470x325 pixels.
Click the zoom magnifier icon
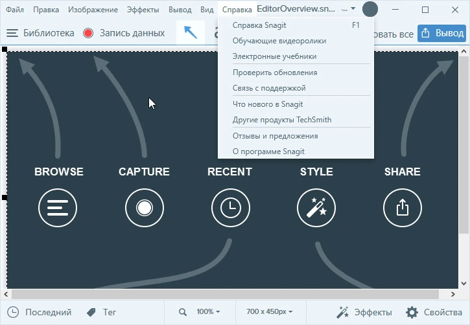183,312
